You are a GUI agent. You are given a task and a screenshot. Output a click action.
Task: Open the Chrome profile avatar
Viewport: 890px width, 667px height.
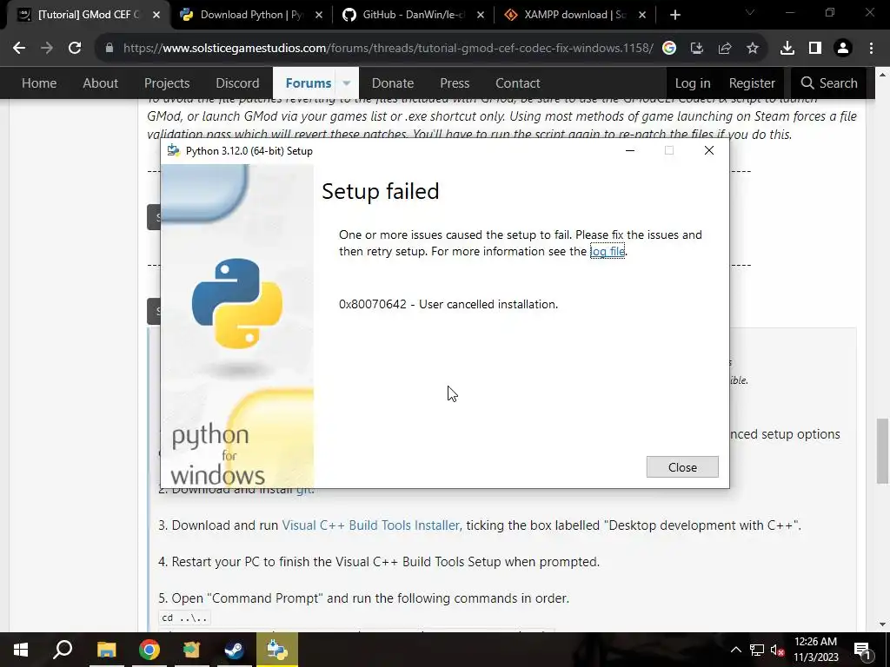(843, 49)
